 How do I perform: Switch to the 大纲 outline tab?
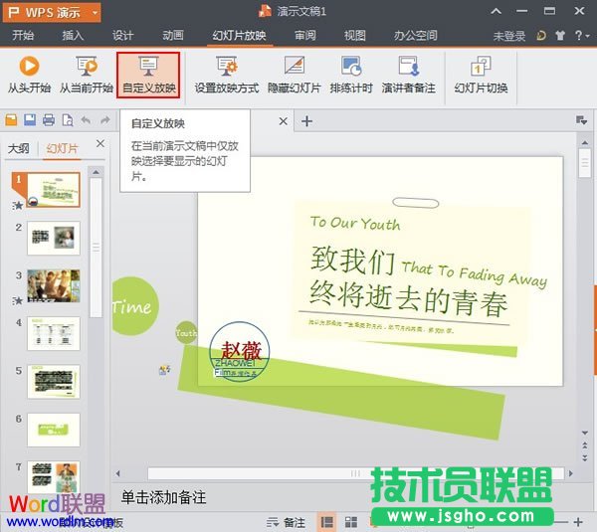18,148
